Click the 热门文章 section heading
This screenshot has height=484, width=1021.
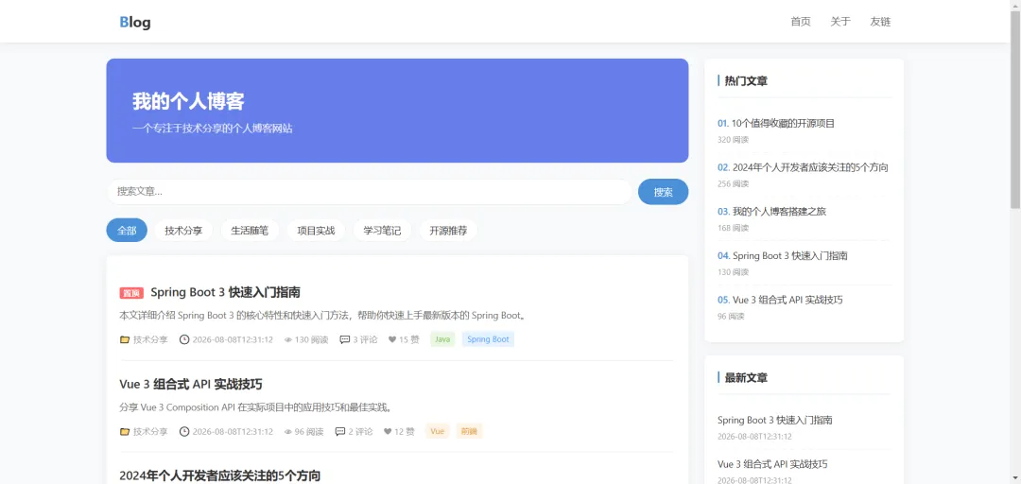pyautogui.click(x=746, y=80)
